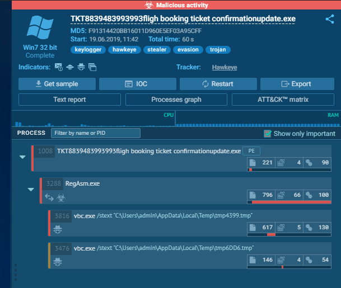Click the trojan tag
Screen dimensions: 341x288
tap(218, 50)
